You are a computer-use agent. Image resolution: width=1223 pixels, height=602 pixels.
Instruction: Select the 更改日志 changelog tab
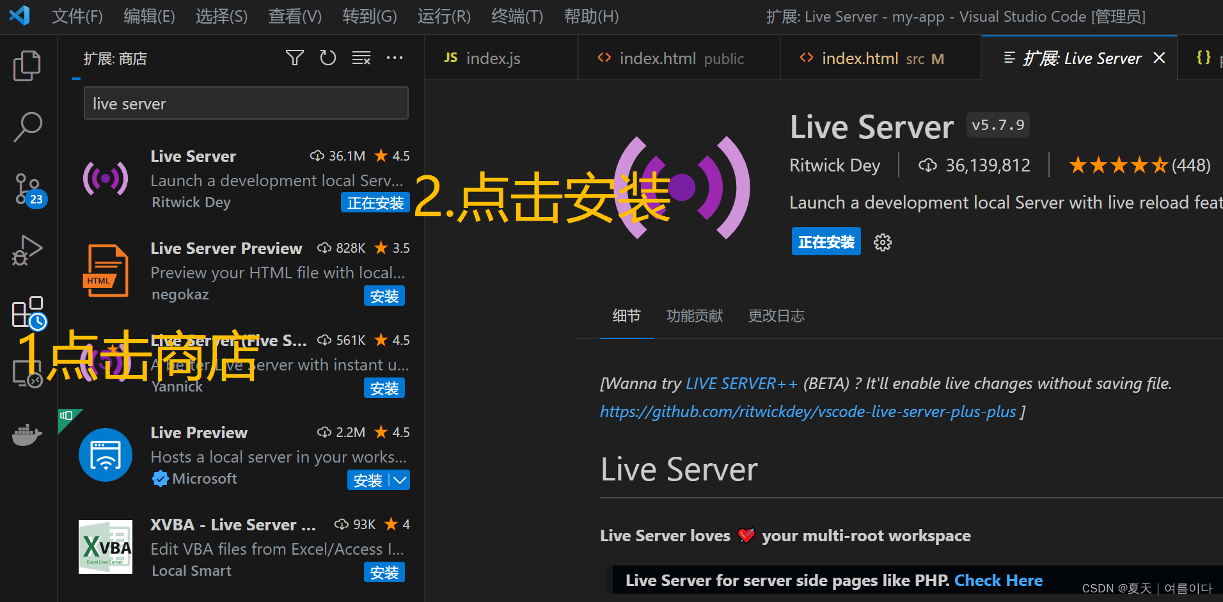tap(777, 316)
